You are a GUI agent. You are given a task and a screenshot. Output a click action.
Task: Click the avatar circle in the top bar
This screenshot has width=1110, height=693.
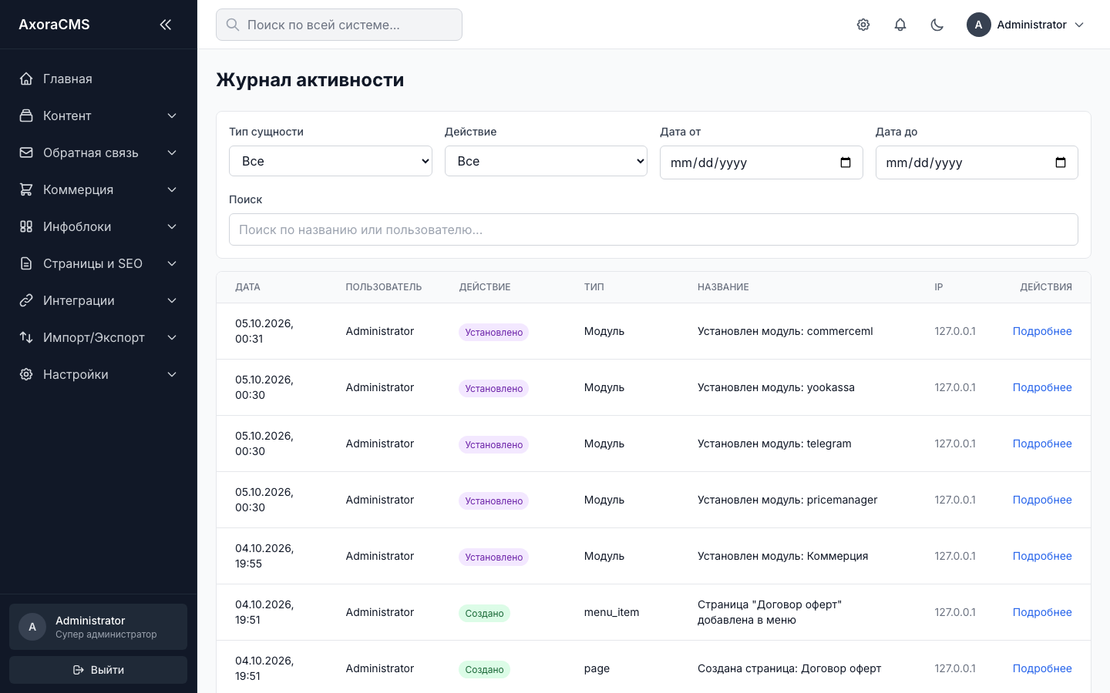[x=979, y=25]
